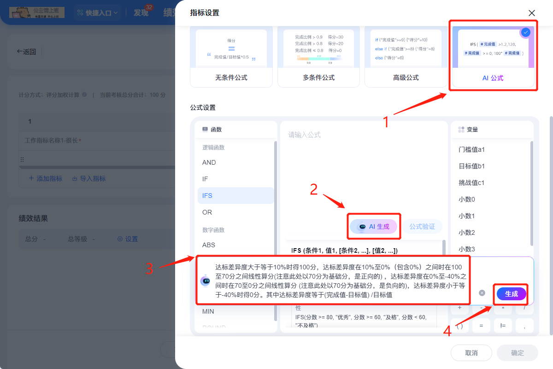Choose the IF function

235,179
